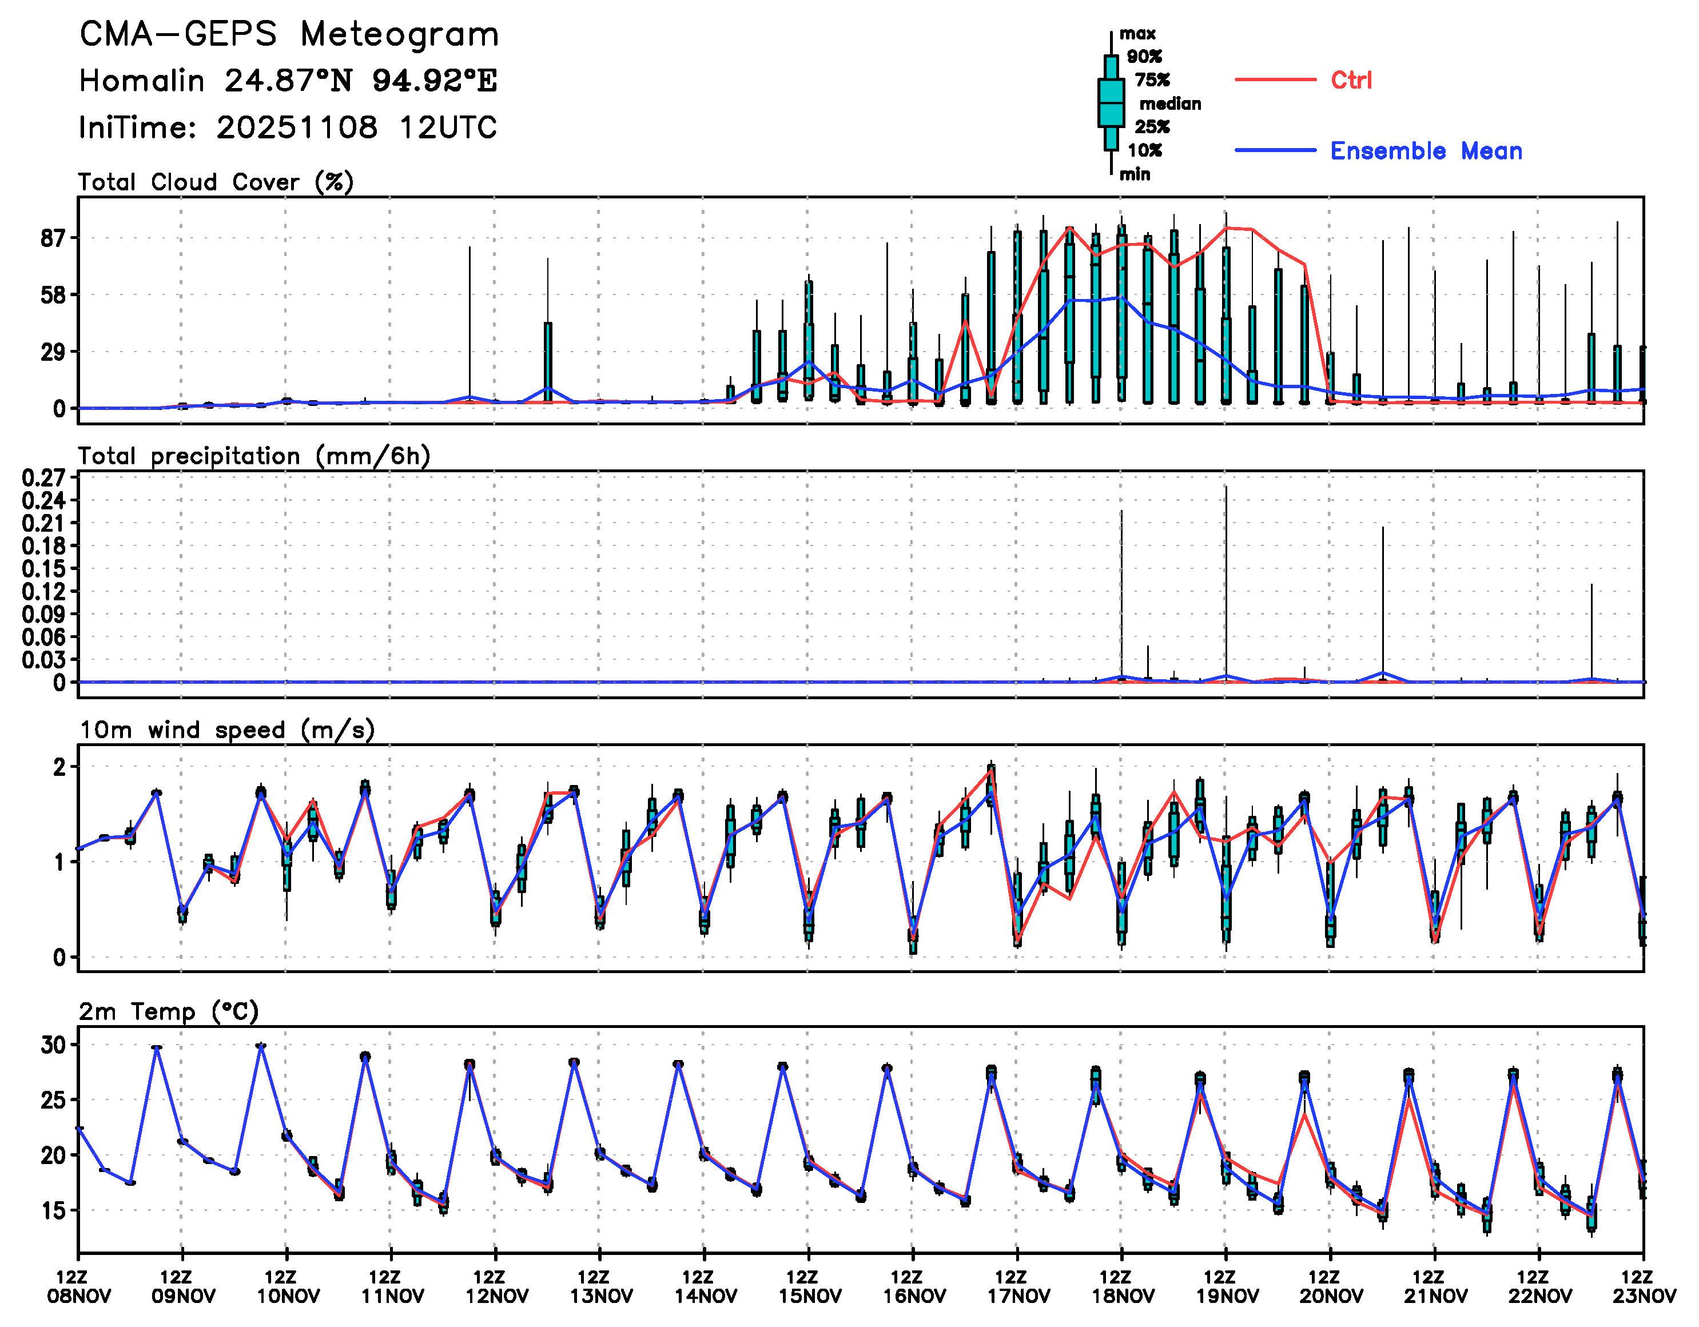This screenshot has width=1699, height=1327.
Task: Click the 10m wind speed panel title
Action: tap(227, 730)
